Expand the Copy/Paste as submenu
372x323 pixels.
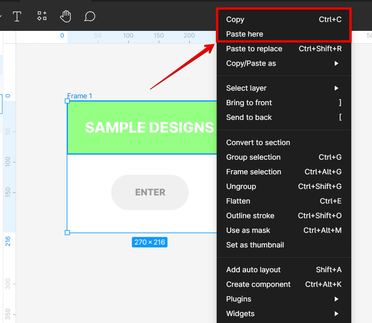(336, 63)
